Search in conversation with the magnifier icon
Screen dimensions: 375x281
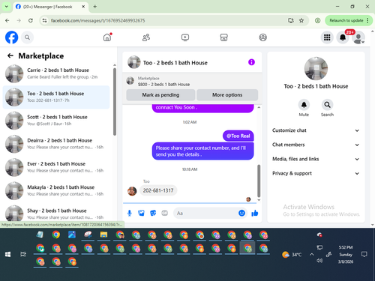[327, 105]
